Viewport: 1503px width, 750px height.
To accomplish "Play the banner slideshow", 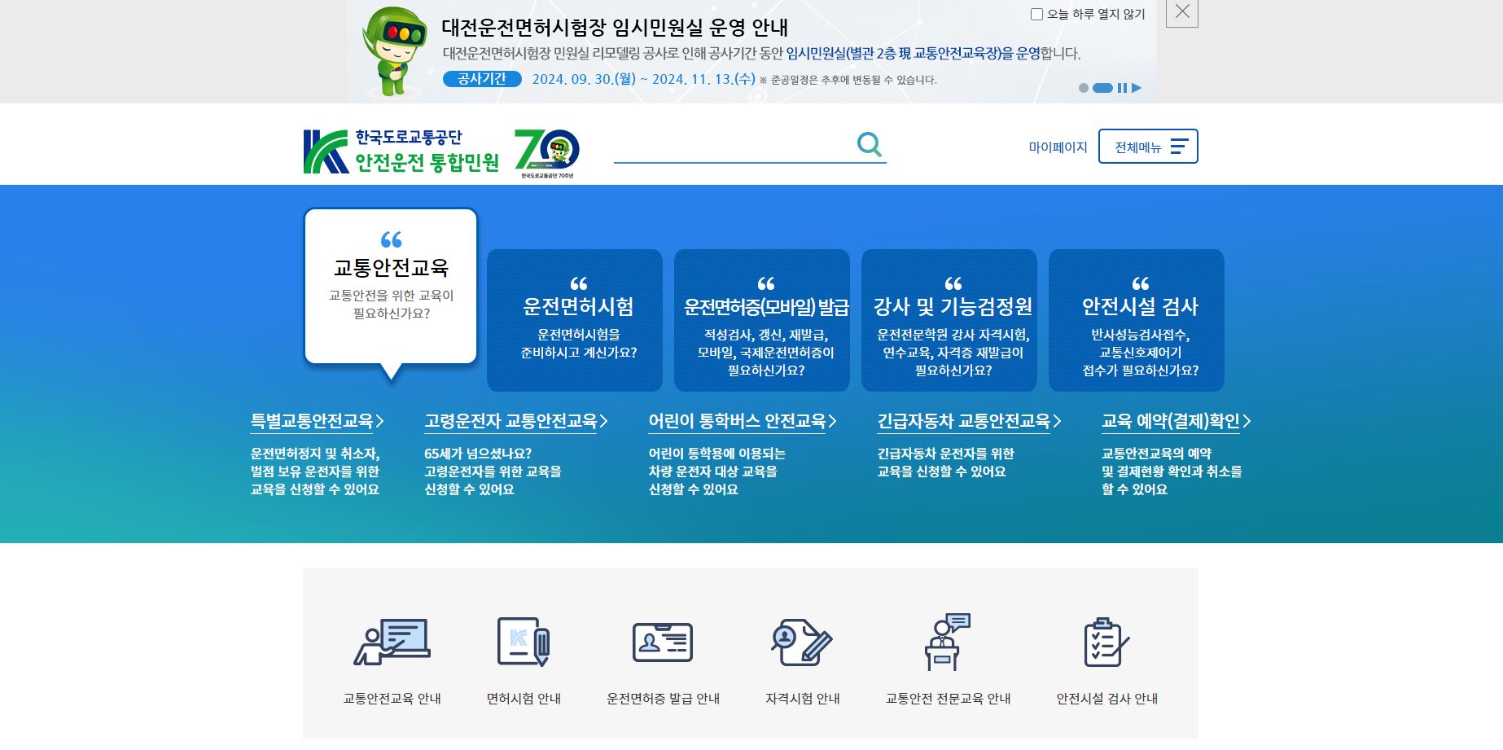I will (x=1137, y=88).
